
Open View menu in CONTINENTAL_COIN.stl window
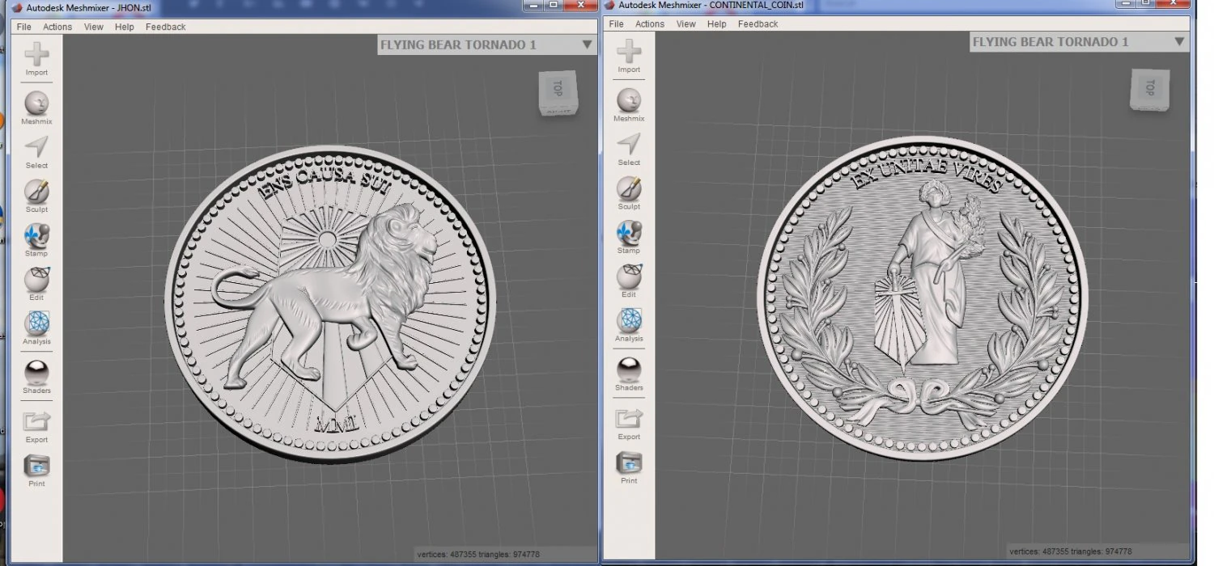pyautogui.click(x=686, y=24)
